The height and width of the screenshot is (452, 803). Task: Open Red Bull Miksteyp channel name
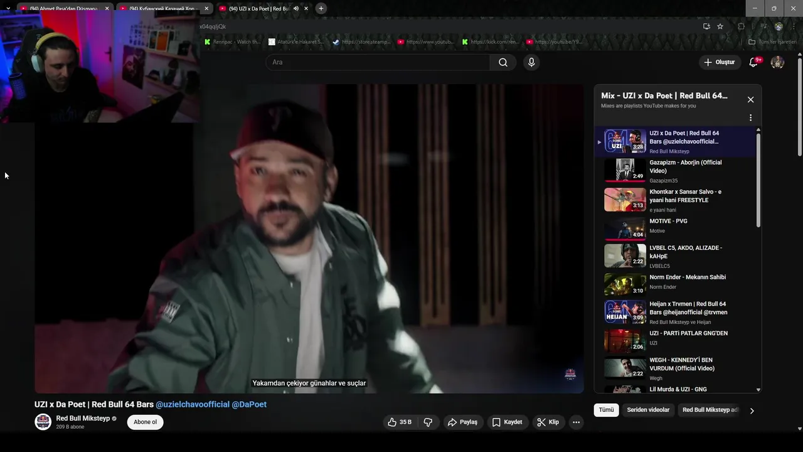[x=83, y=418]
